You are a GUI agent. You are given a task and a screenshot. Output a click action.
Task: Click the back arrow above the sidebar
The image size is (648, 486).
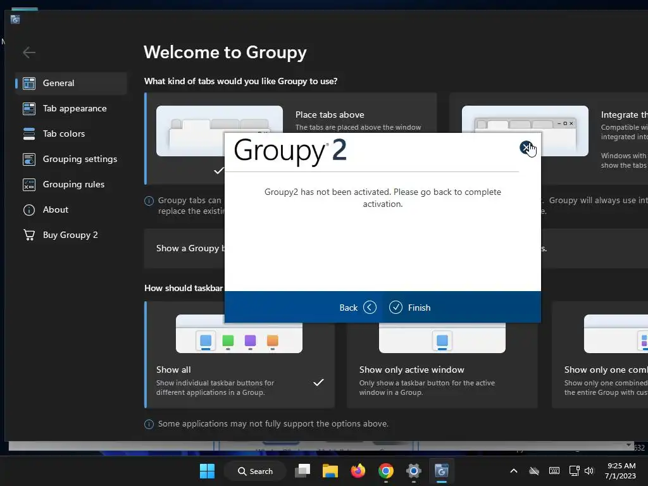click(29, 53)
